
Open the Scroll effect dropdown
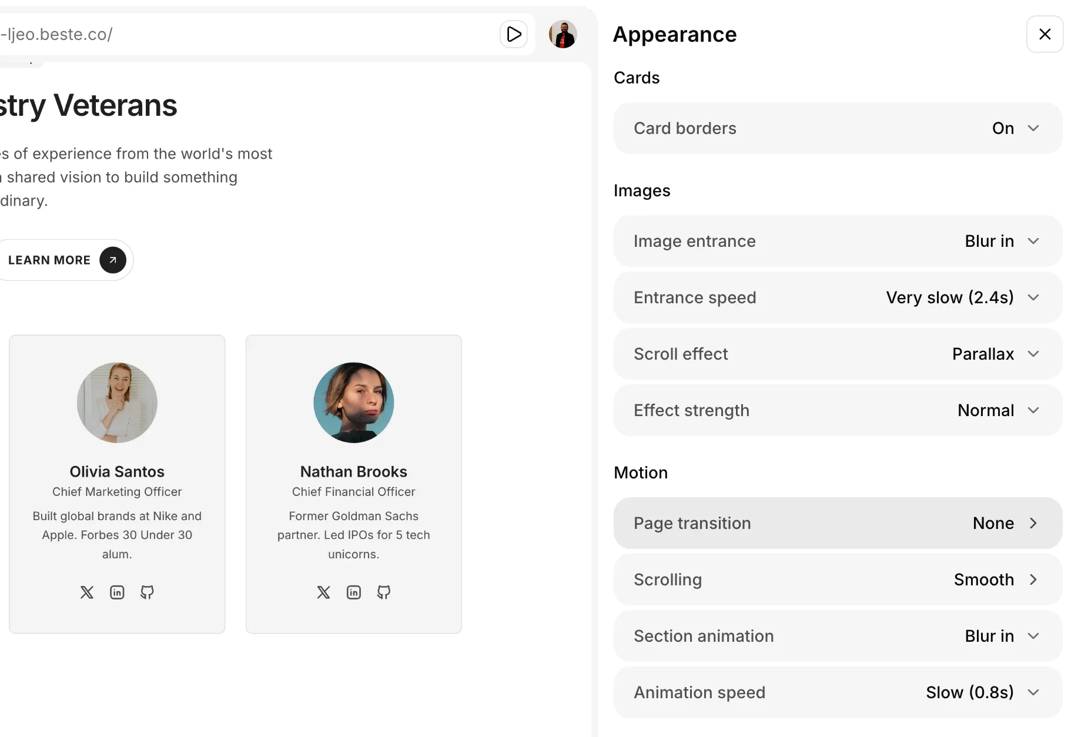pos(838,354)
